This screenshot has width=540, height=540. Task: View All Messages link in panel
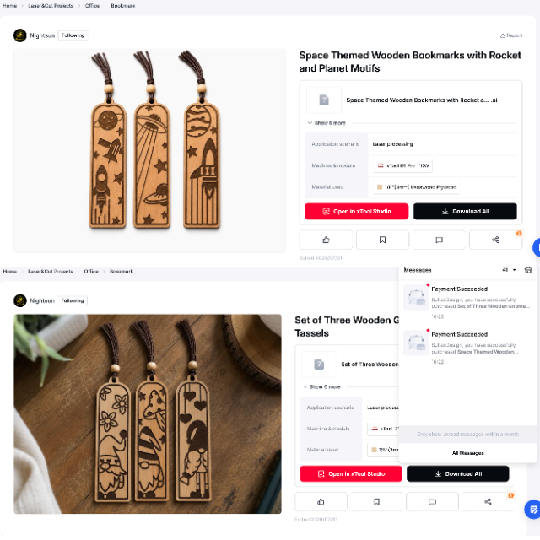tap(467, 453)
